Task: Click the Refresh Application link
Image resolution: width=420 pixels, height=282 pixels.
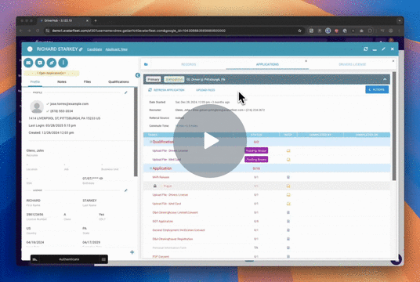Action: (166, 90)
